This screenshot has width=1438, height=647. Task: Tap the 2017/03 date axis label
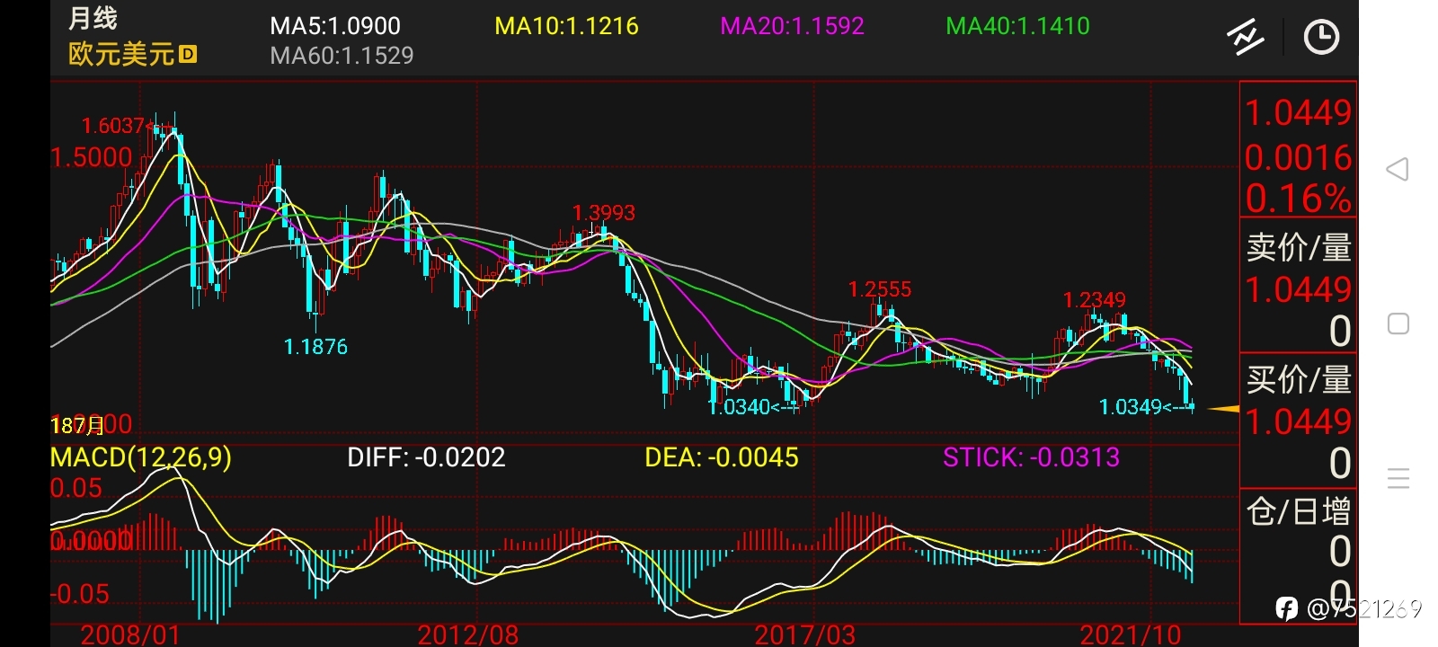pyautogui.click(x=805, y=634)
